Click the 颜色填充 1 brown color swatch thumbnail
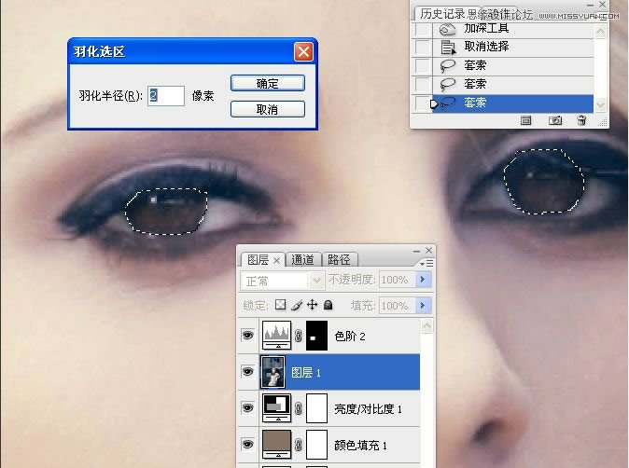629x468 pixels. (276, 445)
